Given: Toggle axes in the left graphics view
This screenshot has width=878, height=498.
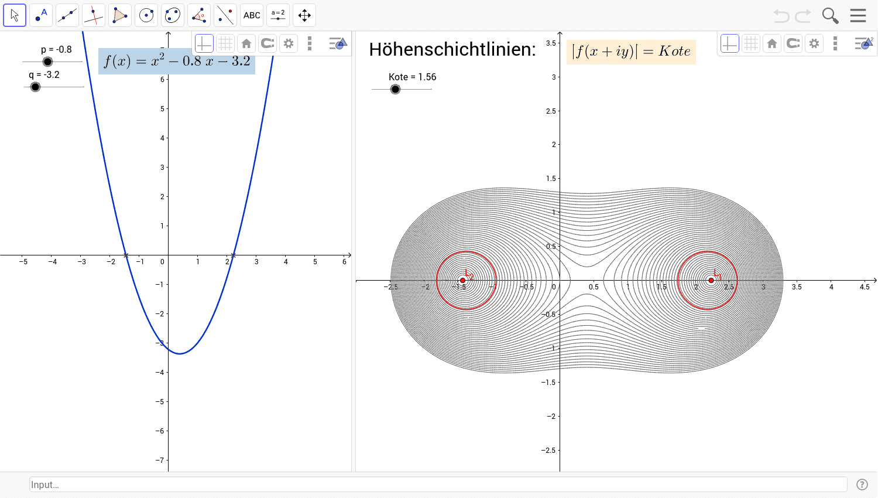Looking at the screenshot, I should click(204, 43).
